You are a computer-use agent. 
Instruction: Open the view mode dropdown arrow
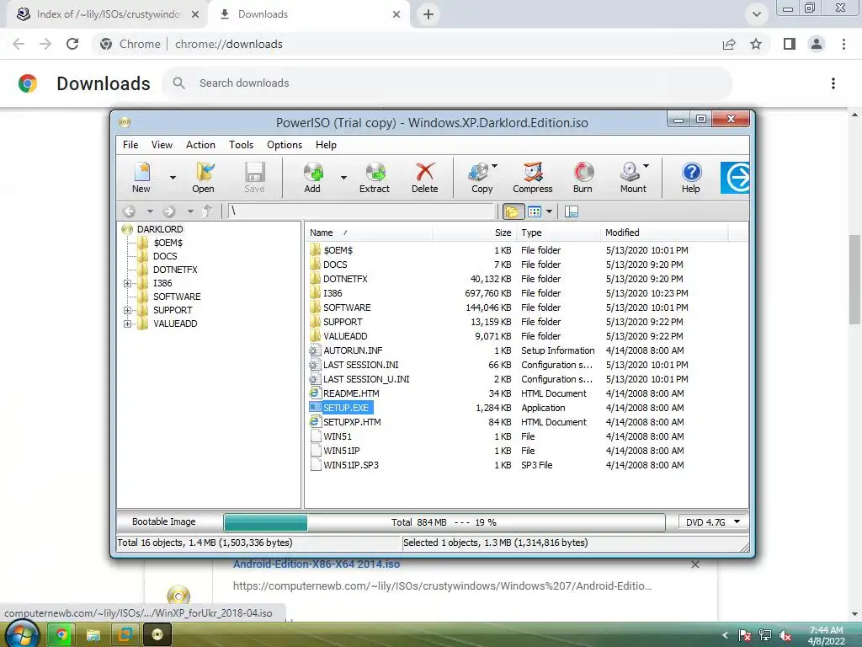click(549, 211)
